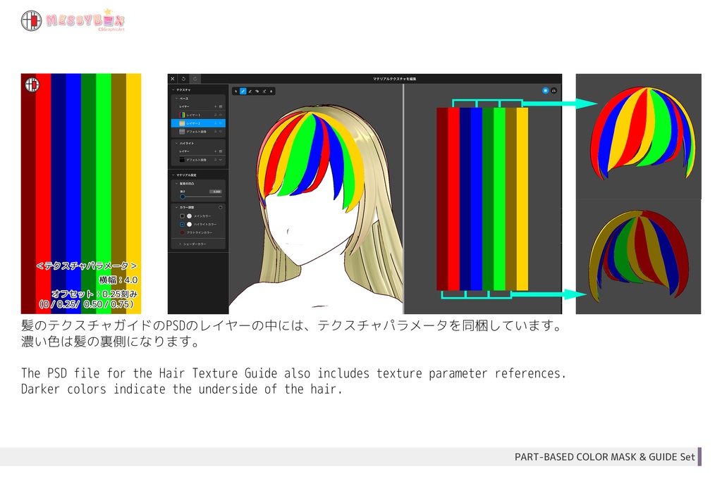Select the eraser tool in the paint toolbar

pyautogui.click(x=250, y=91)
